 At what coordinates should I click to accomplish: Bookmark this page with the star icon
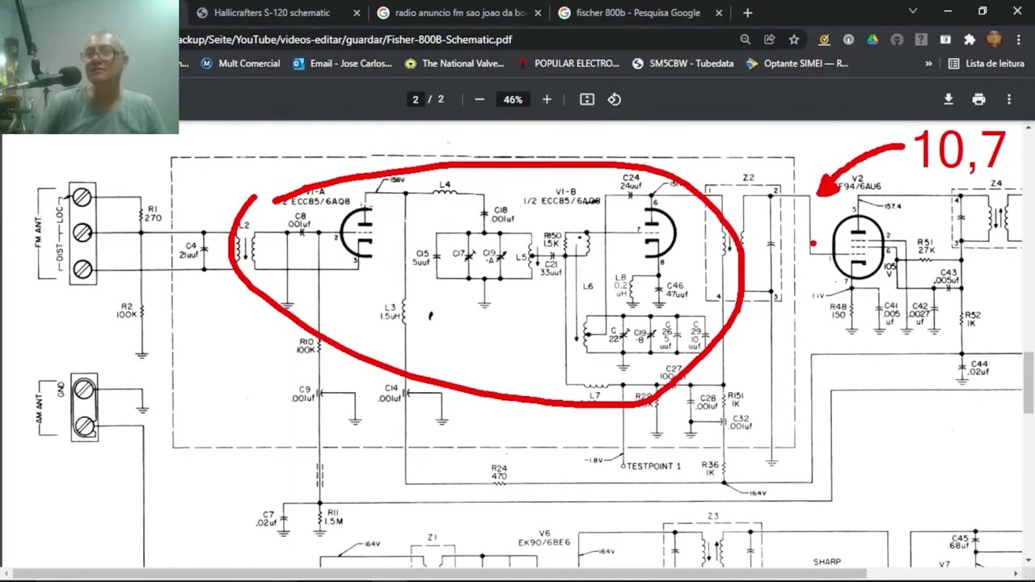point(794,40)
